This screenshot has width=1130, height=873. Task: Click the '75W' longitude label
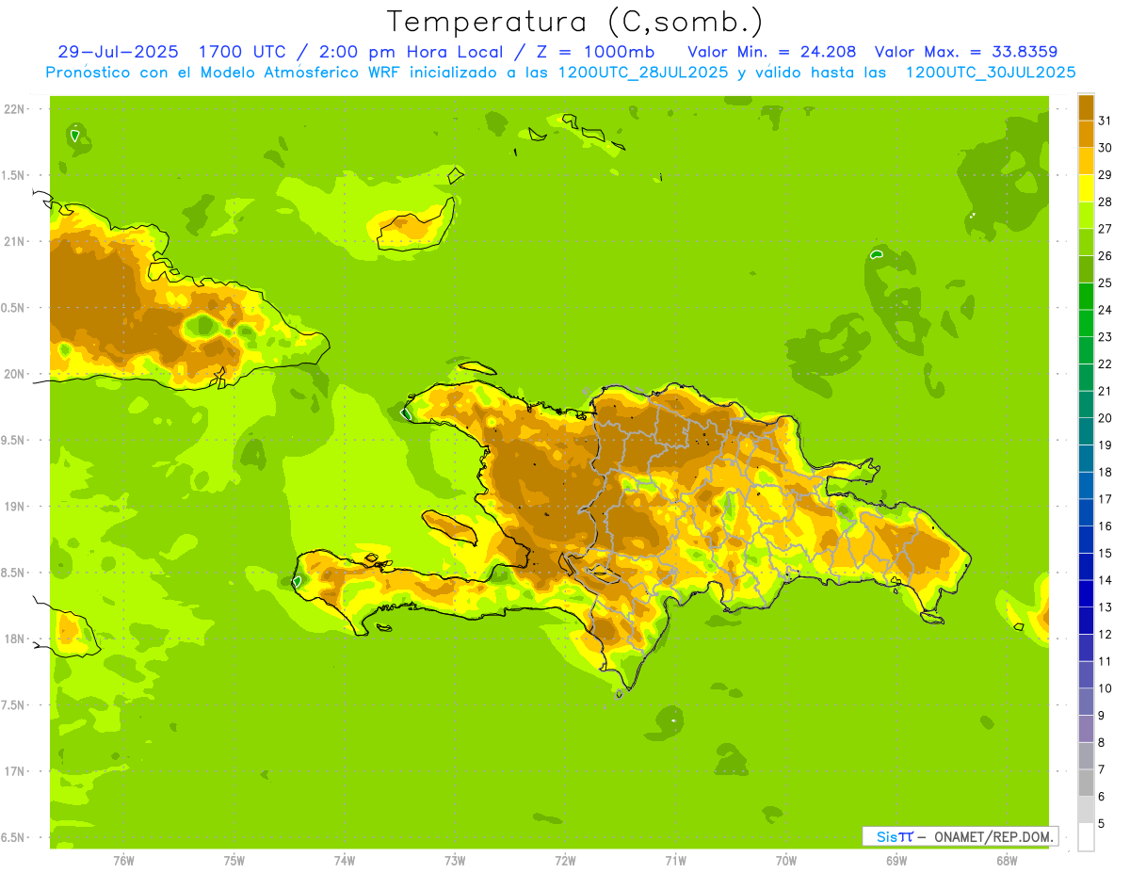click(x=234, y=861)
